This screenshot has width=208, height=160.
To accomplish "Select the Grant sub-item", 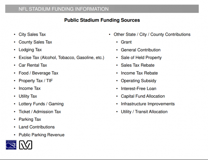I will pyautogui.click(x=126, y=42).
